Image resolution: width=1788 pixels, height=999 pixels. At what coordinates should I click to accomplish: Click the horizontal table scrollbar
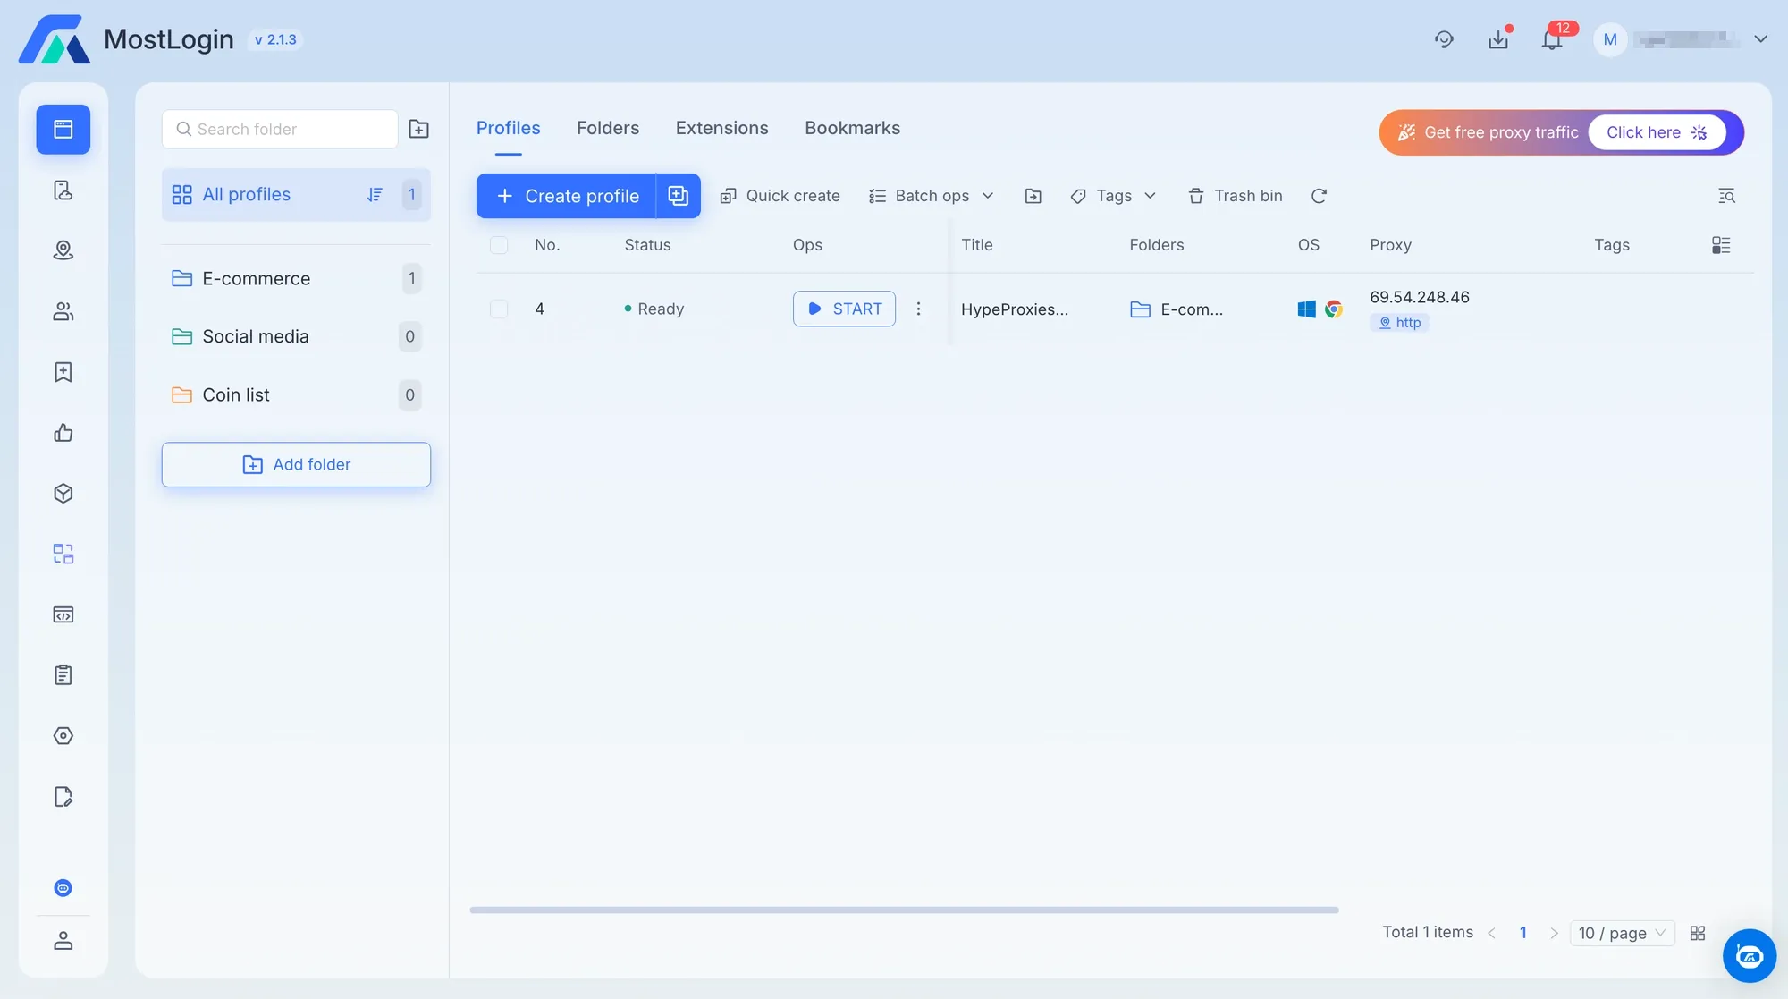pyautogui.click(x=903, y=910)
